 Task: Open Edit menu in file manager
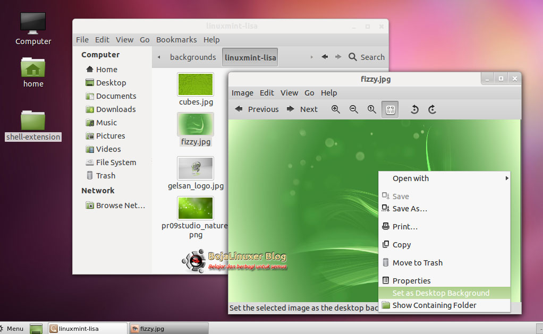pos(102,40)
